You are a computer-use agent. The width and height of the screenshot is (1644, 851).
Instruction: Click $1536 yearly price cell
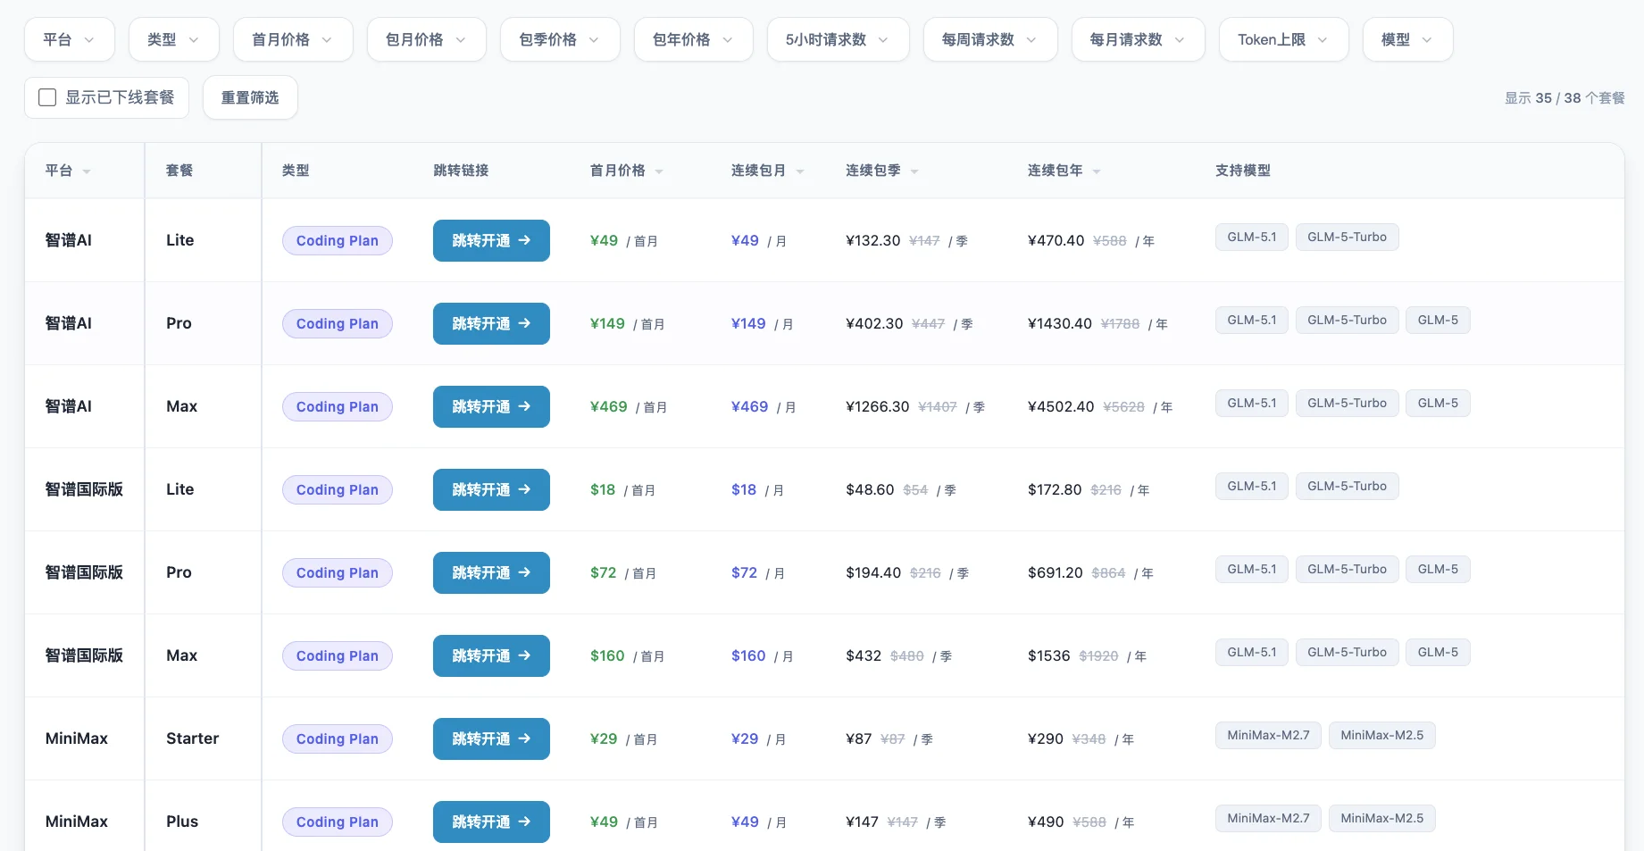click(x=1088, y=655)
